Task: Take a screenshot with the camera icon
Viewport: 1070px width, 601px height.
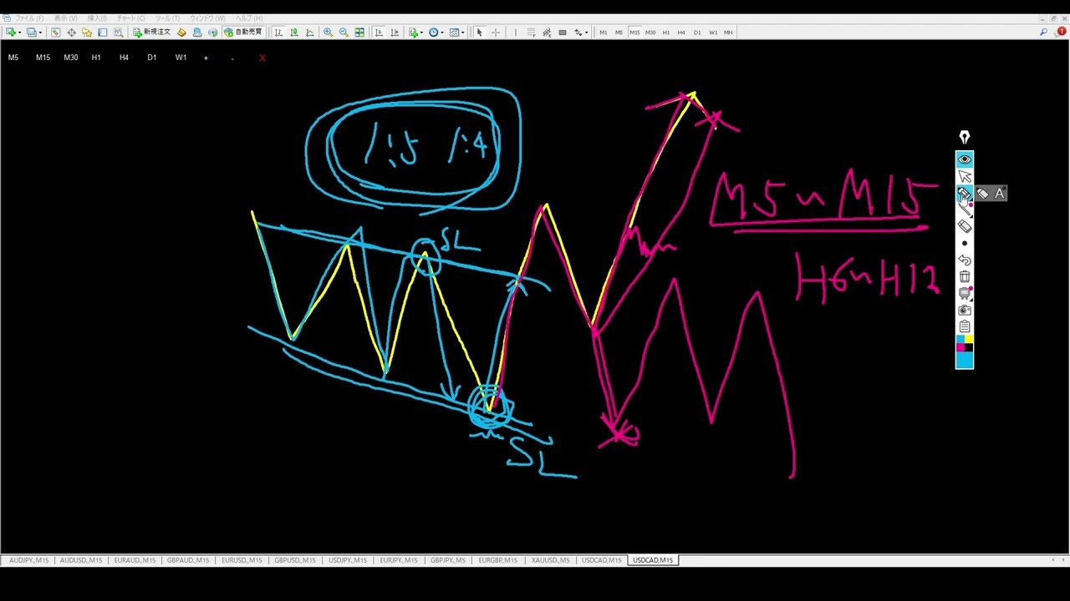Action: pos(965,311)
